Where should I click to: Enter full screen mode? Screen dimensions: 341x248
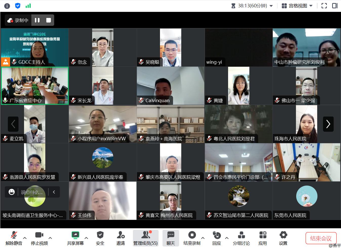[x=324, y=6]
